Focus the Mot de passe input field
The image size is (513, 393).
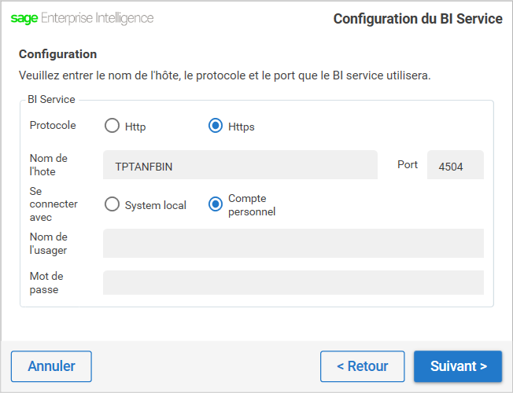point(293,282)
